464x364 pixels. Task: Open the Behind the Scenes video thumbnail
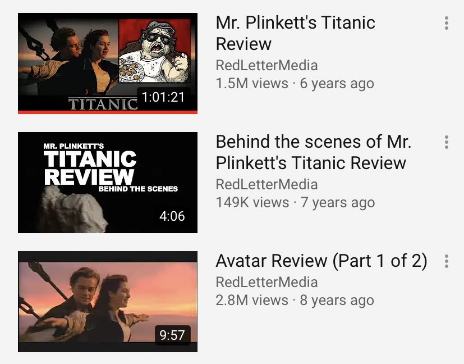(108, 183)
